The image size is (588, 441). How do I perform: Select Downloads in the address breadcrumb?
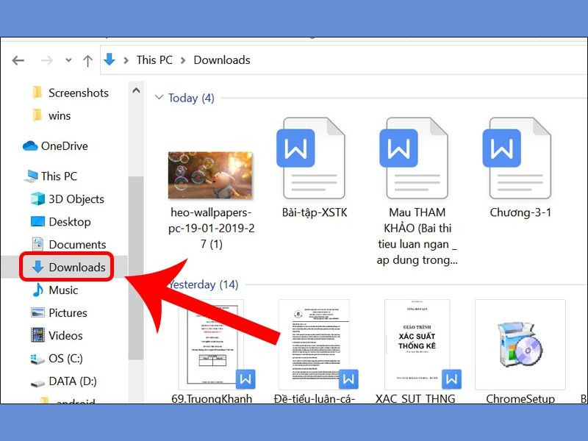(222, 60)
